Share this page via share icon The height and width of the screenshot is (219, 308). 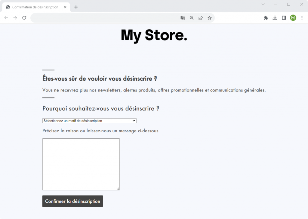click(x=201, y=18)
